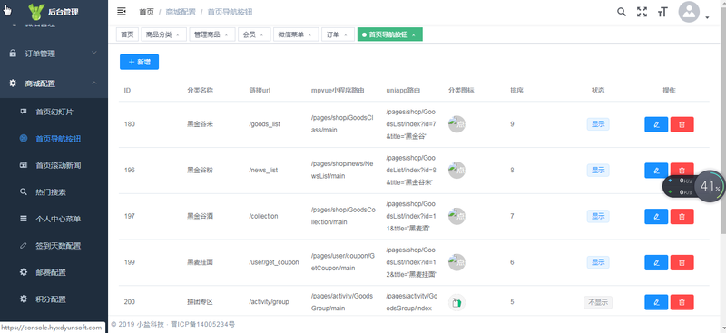This screenshot has height=333, width=726.
Task: Click /goods_list link url cell
Action: pyautogui.click(x=264, y=124)
